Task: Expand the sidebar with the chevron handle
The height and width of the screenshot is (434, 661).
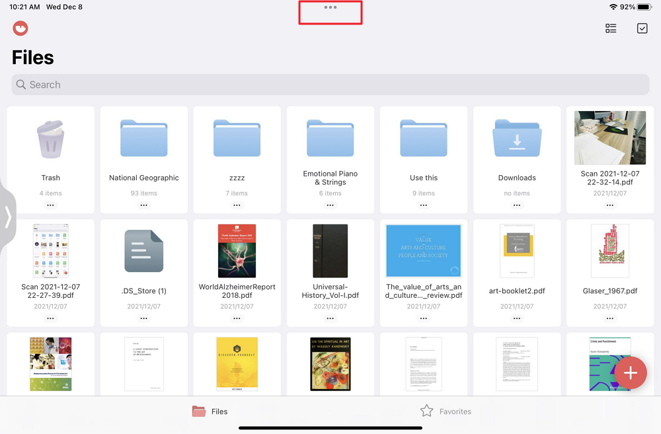Action: click(x=7, y=217)
